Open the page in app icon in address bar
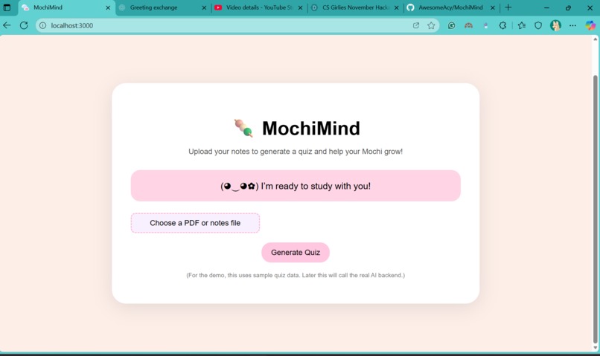This screenshot has height=356, width=600. [x=416, y=25]
